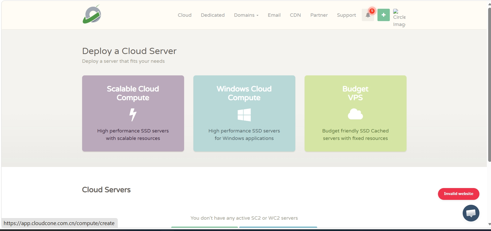Click the green plus create button
Image resolution: width=491 pixels, height=231 pixels.
click(383, 15)
